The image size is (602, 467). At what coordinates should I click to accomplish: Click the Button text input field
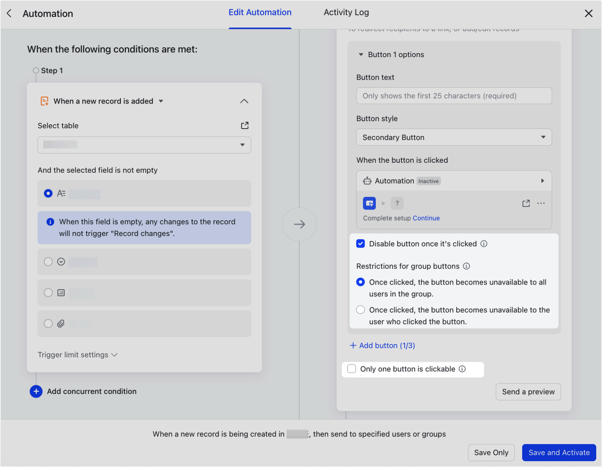[x=454, y=96]
